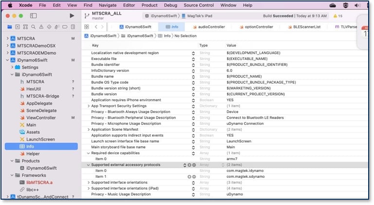
Task: Open the debug navigator icon
Action: point(57,27)
